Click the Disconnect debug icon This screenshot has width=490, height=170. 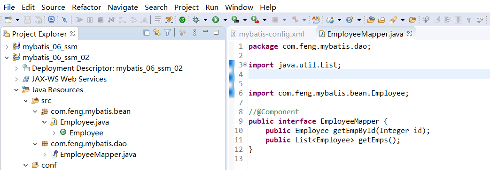tap(111, 20)
